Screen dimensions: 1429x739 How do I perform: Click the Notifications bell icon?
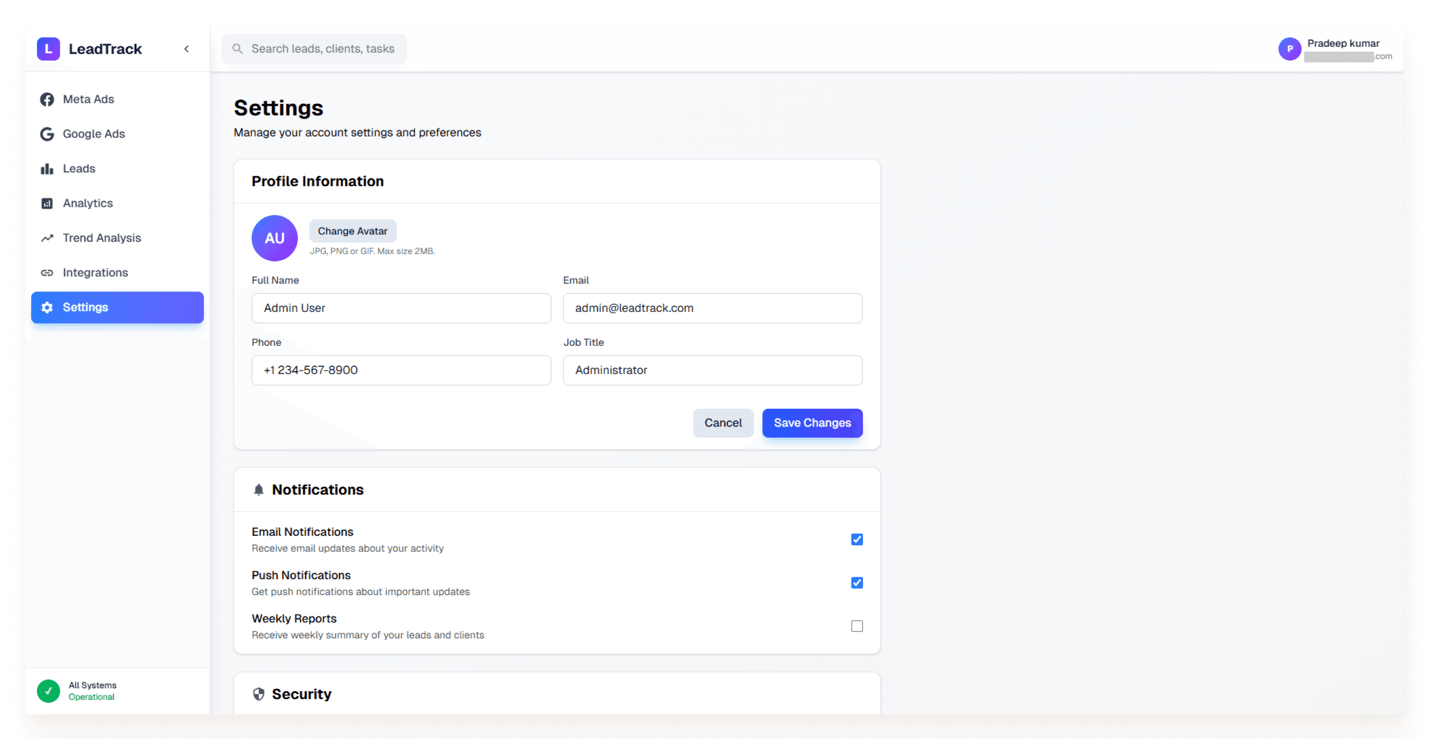tap(258, 489)
